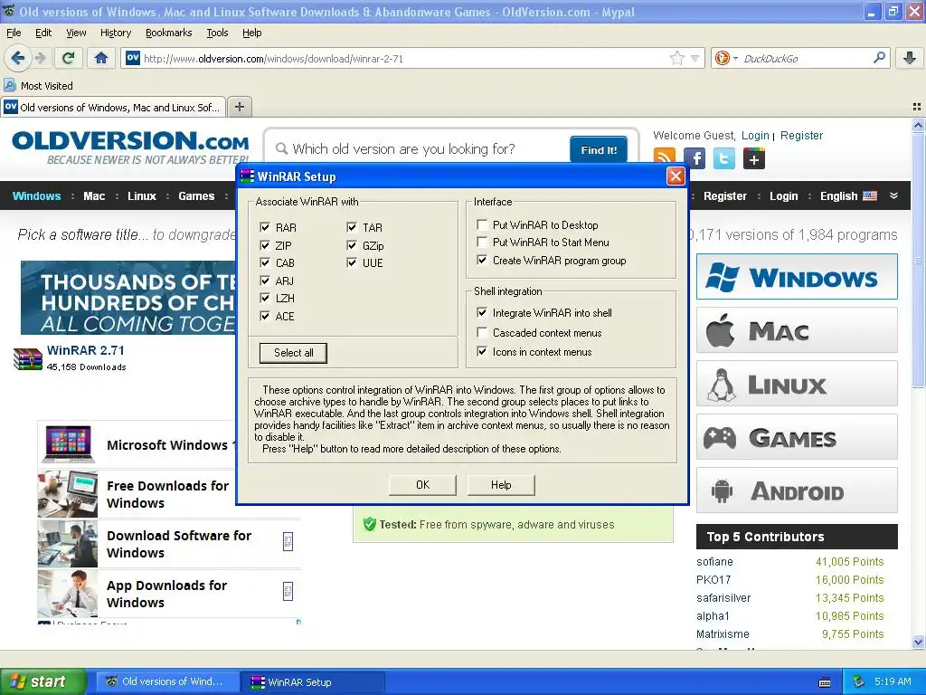Disable Create WinRAR program group
The width and height of the screenshot is (926, 695).
tap(482, 260)
